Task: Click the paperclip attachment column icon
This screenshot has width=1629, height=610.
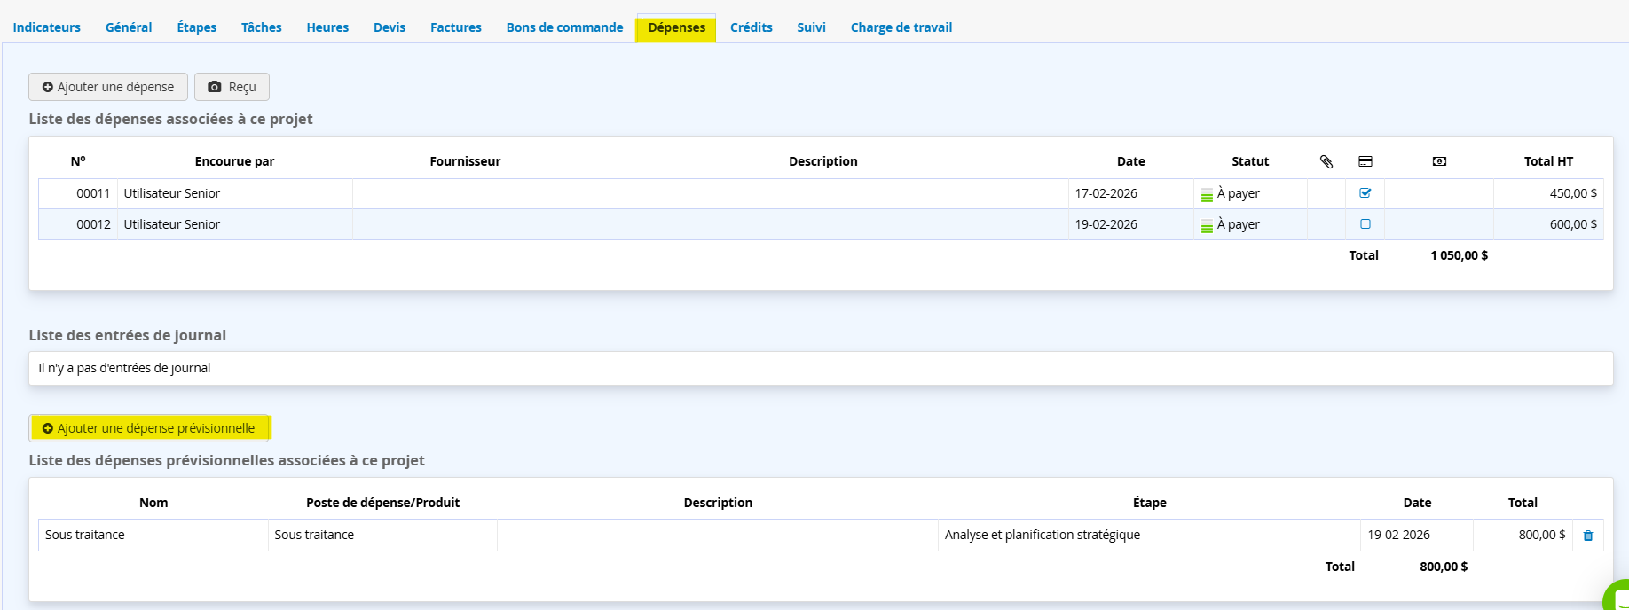Action: (x=1326, y=161)
